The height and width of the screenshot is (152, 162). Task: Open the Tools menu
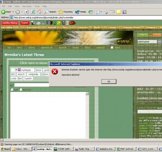tap(37, 6)
